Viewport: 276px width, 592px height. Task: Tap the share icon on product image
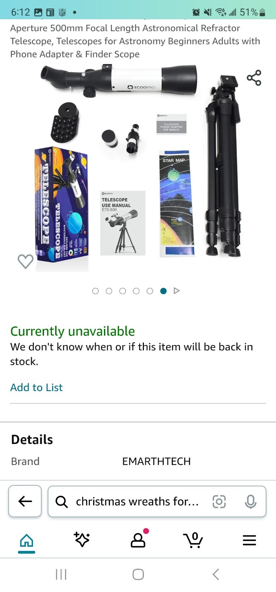254,78
